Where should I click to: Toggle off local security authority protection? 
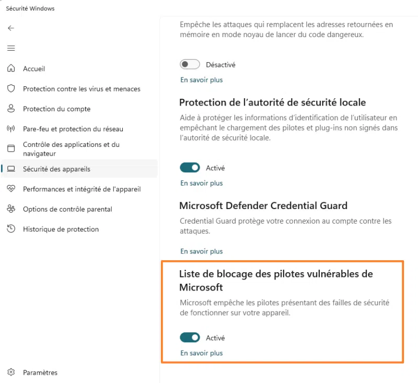click(190, 168)
